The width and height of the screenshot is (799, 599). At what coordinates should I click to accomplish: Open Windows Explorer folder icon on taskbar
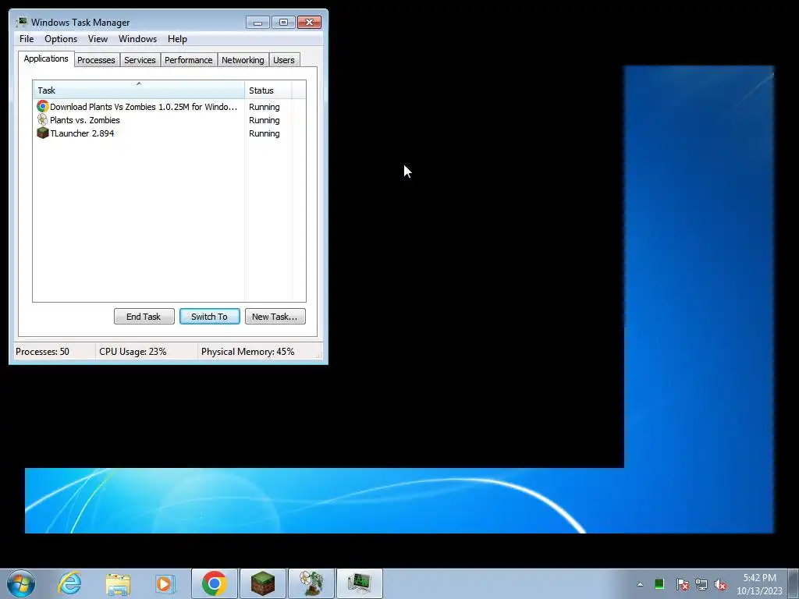[119, 583]
